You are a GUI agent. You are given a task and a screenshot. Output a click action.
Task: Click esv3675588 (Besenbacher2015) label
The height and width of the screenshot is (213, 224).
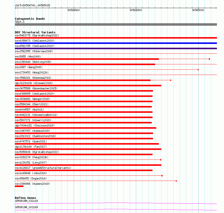(x=36, y=88)
